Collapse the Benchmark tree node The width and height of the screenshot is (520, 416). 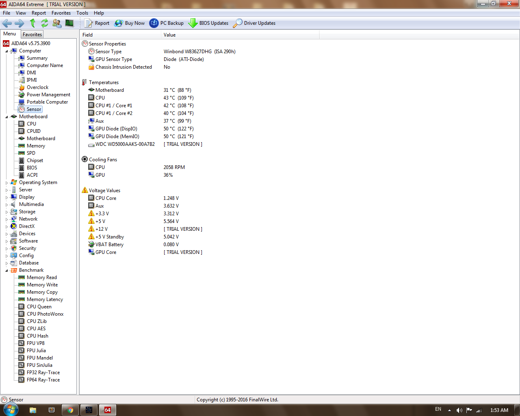6,271
